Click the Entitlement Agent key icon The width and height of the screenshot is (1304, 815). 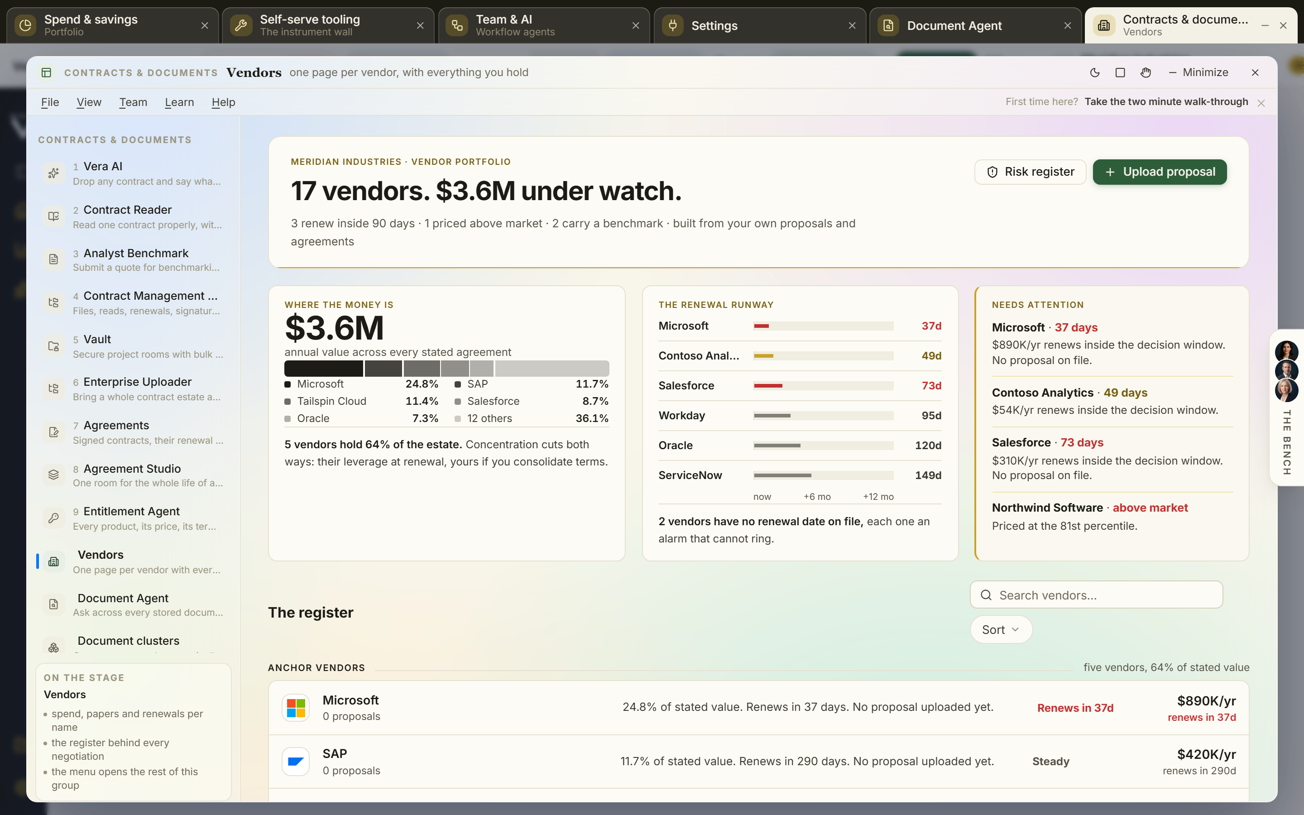[x=53, y=518]
